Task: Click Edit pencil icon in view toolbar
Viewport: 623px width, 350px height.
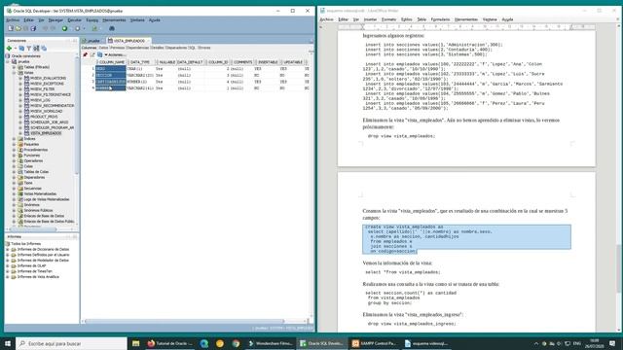Action: coord(92,54)
